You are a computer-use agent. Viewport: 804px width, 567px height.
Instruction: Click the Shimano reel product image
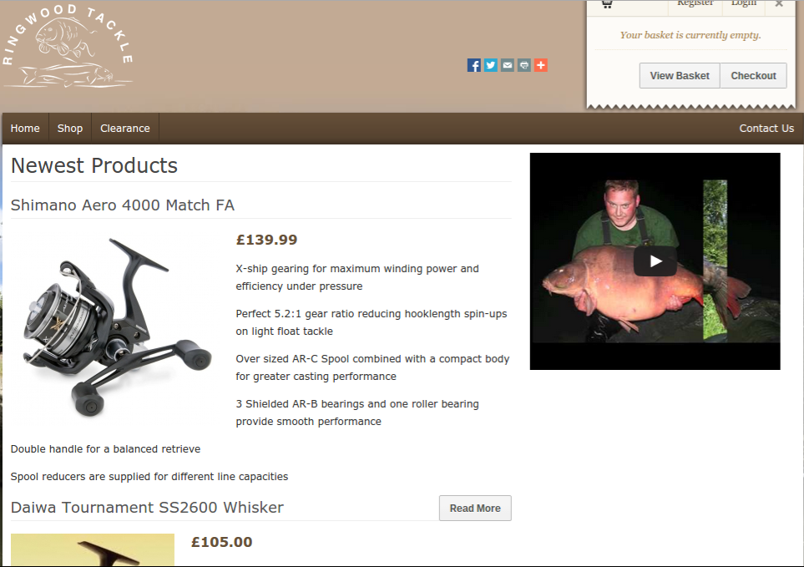click(x=118, y=327)
